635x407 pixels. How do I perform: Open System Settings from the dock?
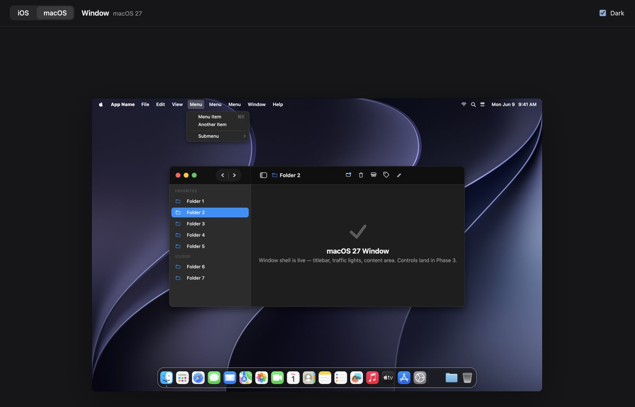(420, 377)
